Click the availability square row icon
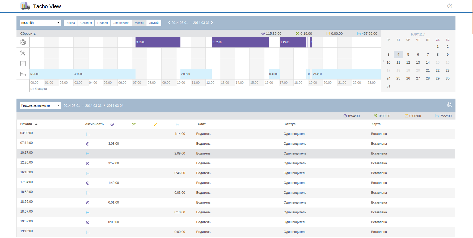 (23, 64)
